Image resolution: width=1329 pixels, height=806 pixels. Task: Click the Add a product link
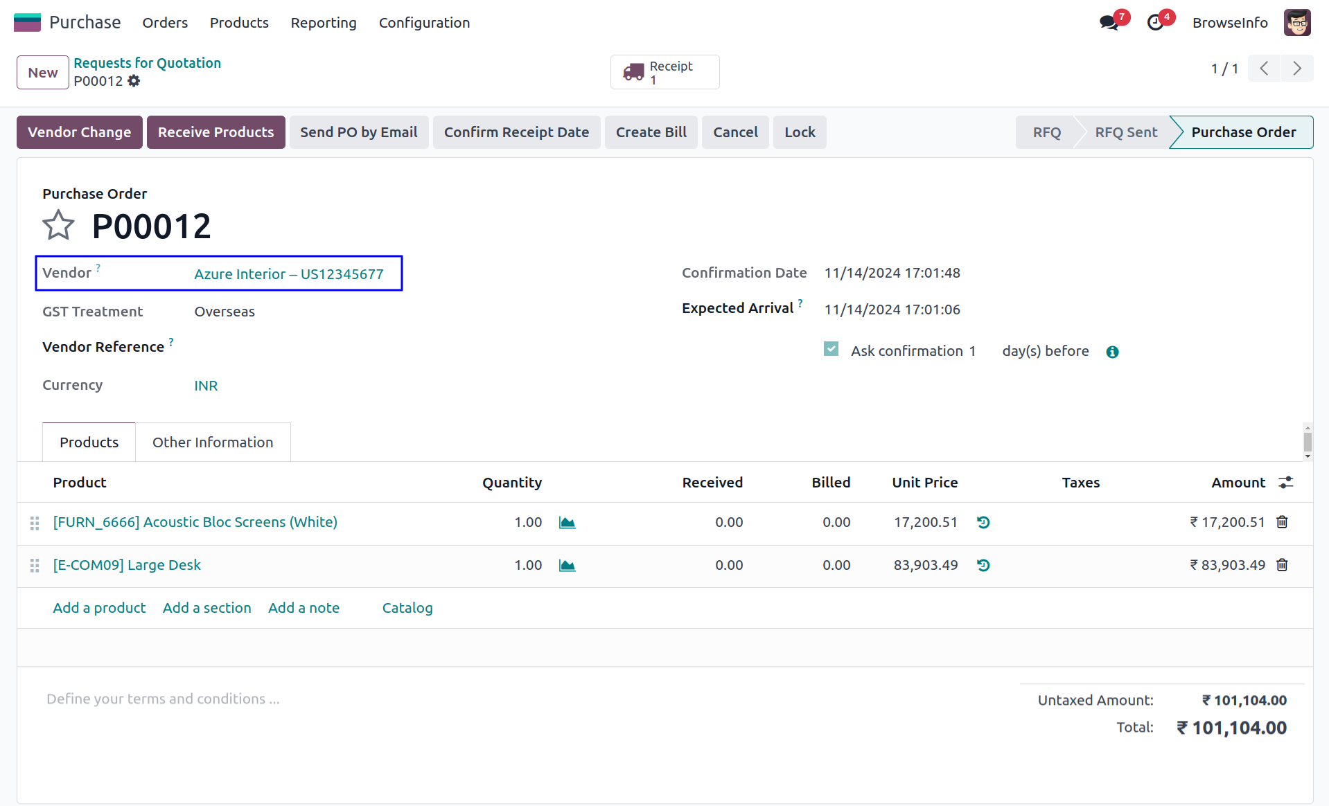tap(99, 608)
